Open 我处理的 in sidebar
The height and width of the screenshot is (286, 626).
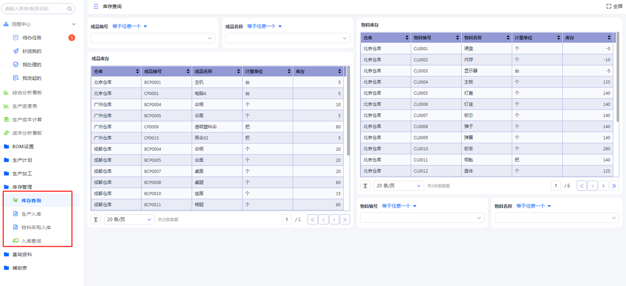[32, 65]
